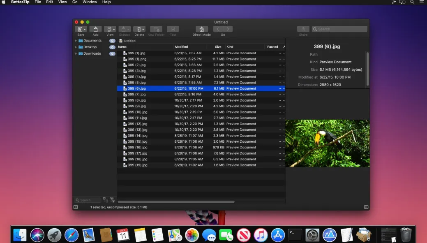This screenshot has width=427, height=243.
Task: Expand the Documents folder in sidebar
Action: click(x=76, y=41)
